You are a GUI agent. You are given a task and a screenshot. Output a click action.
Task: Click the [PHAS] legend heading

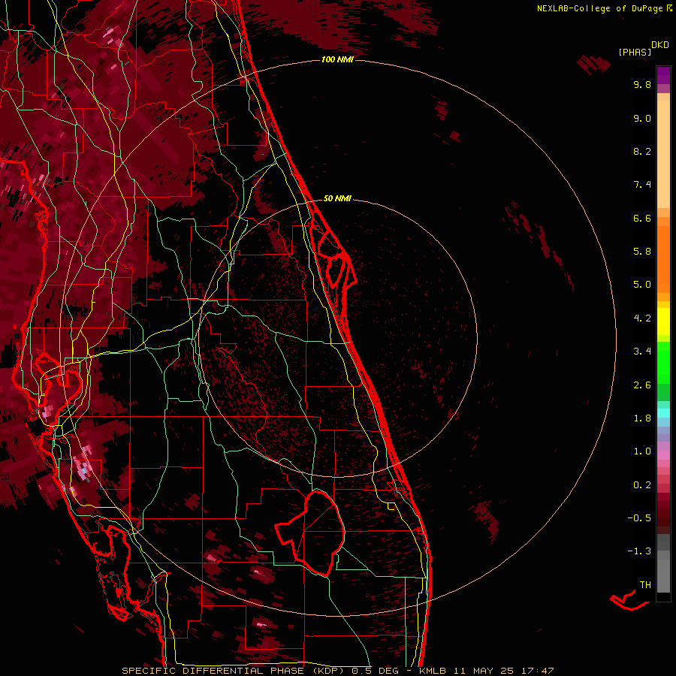[635, 52]
